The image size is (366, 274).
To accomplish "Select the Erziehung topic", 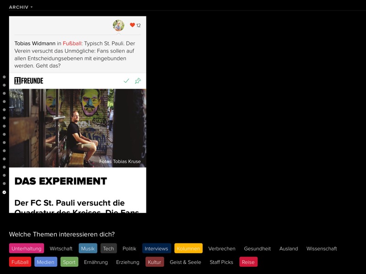I will (x=128, y=262).
